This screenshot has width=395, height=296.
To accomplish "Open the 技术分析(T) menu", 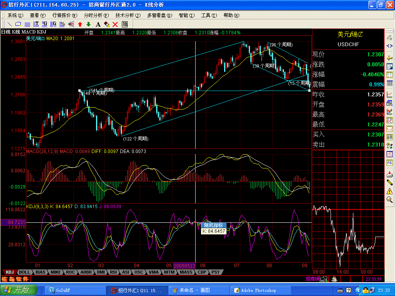I will point(128,15).
